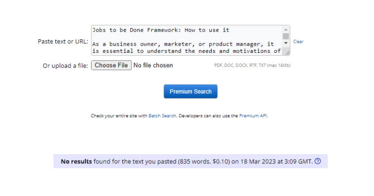The width and height of the screenshot is (374, 196).
Task: Click the text box scroll-up arrow
Action: tap(286, 29)
